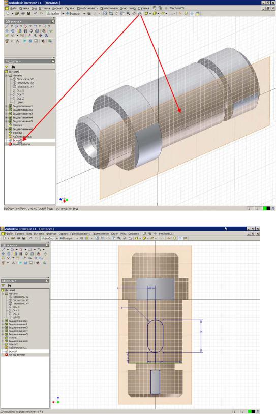The width and height of the screenshot is (276, 414).
Task: Select Circle tool in upper window sketch panel
Action: point(16,26)
